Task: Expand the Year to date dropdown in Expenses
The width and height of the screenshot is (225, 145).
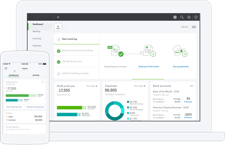Action: [x=140, y=86]
